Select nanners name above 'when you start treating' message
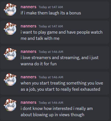The width and height of the screenshot is (111, 121). [29, 77]
